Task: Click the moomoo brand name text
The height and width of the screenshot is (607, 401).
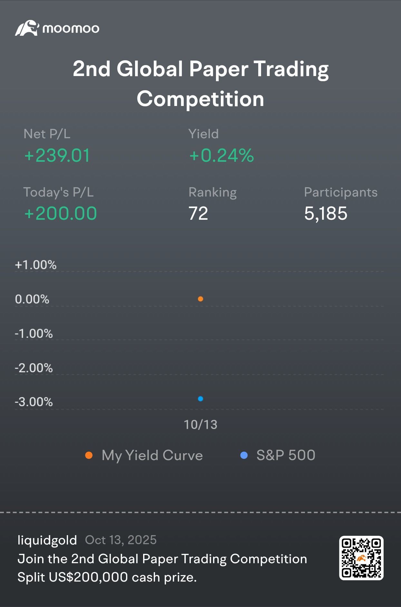Action: [x=71, y=29]
